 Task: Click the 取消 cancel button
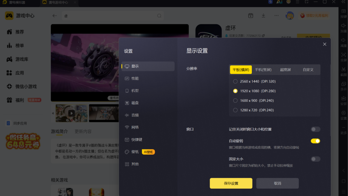pyautogui.click(x=278, y=183)
